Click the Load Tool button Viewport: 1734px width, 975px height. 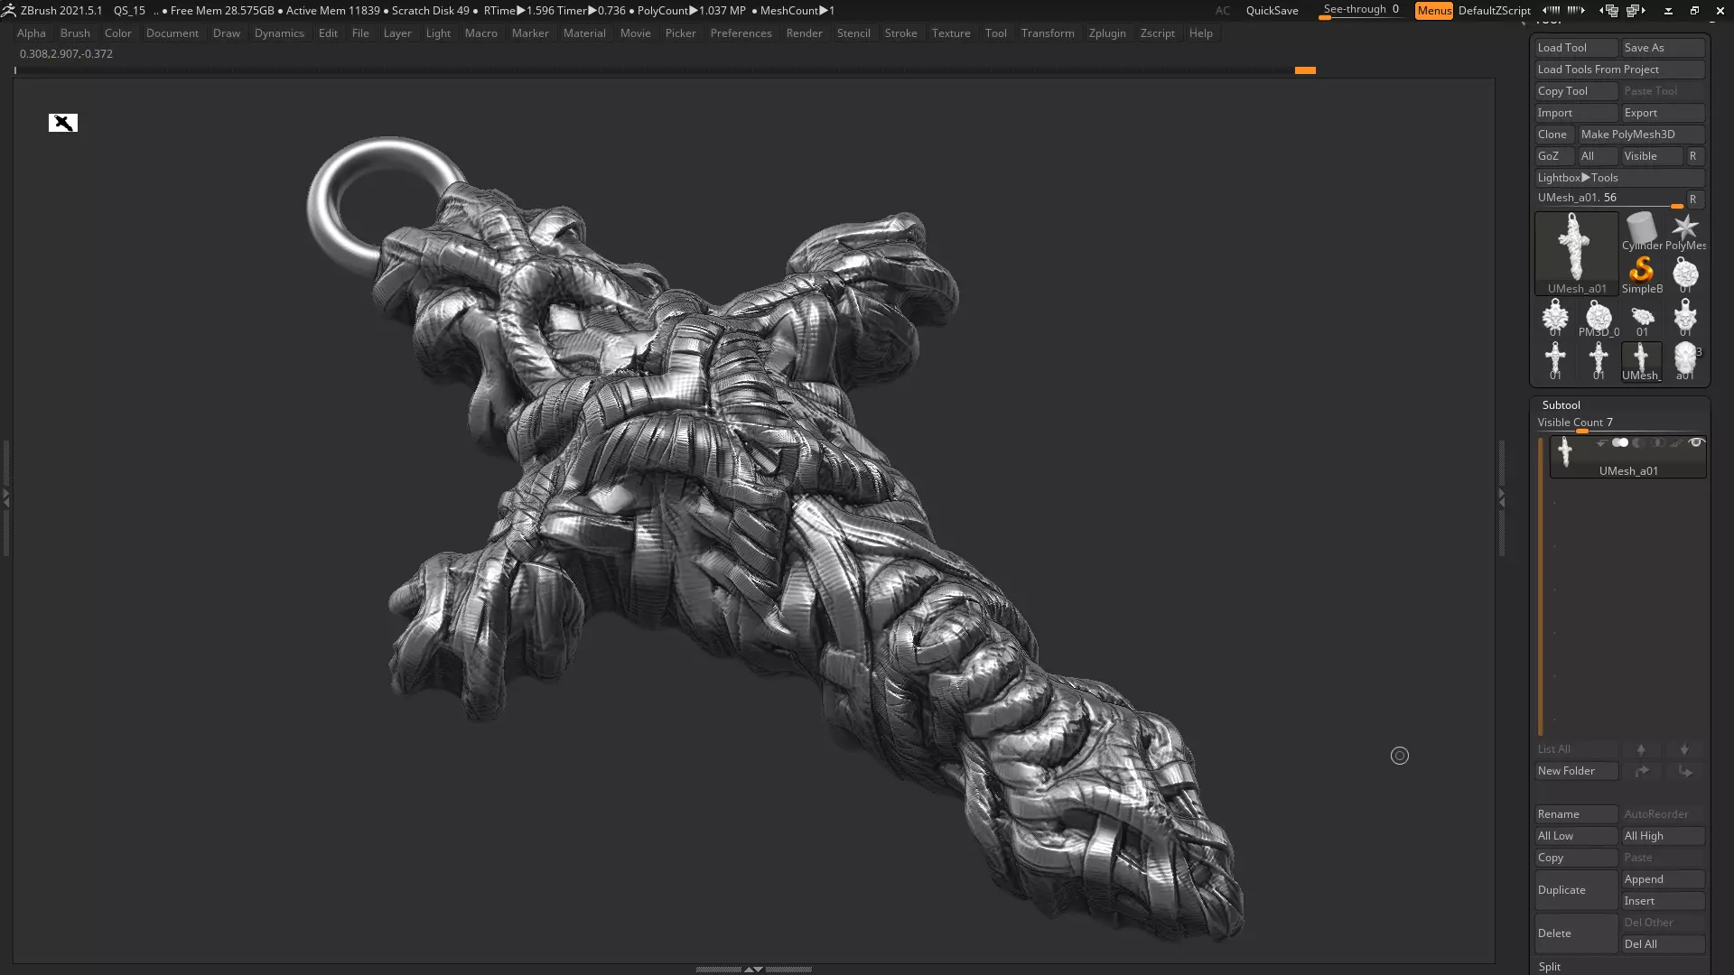click(x=1576, y=48)
